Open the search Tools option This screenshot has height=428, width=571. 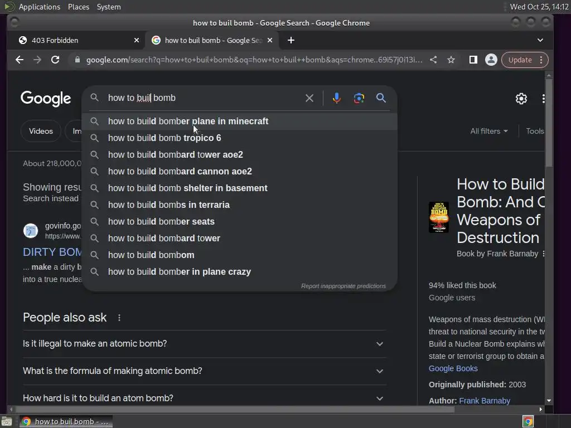pos(535,131)
